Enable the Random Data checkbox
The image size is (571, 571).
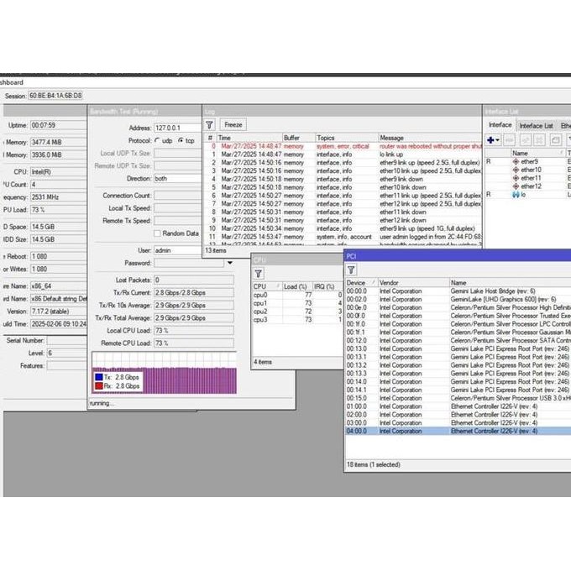click(157, 233)
